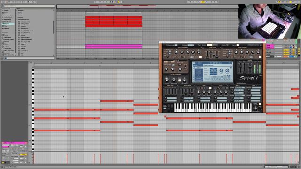
Task: Open Mod Env 1 first destination field
Action: click(172, 98)
